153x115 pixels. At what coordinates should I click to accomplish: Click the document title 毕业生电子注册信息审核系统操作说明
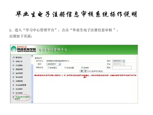(76, 14)
